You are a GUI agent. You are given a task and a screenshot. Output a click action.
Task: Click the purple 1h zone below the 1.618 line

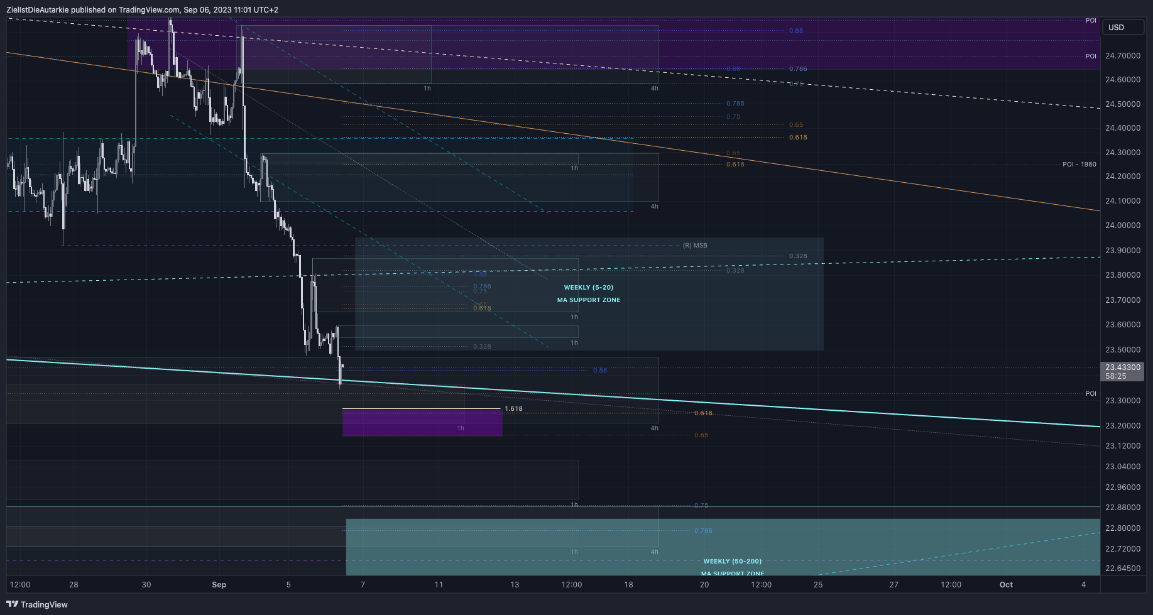[422, 423]
